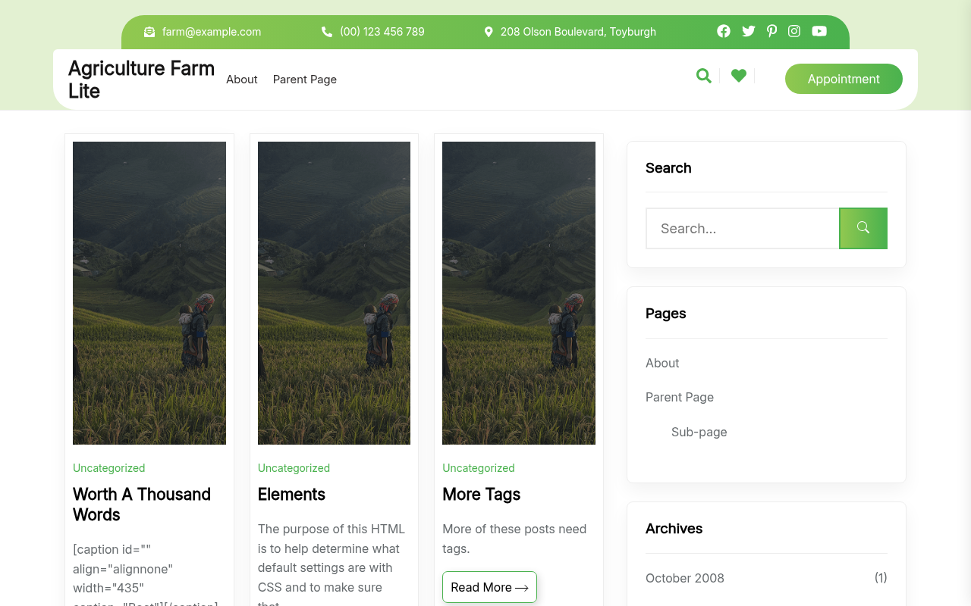Click the October 2008 count (1)

tap(881, 577)
